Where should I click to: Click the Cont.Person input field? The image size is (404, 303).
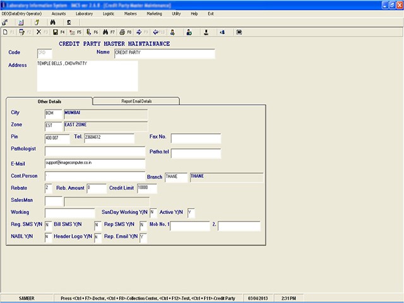point(95,176)
